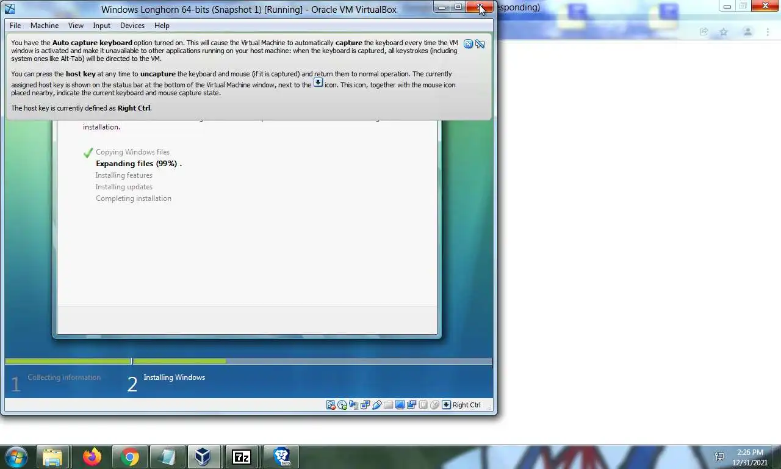Image resolution: width=781 pixels, height=469 pixels.
Task: Click the Completing installation step
Action: click(134, 198)
